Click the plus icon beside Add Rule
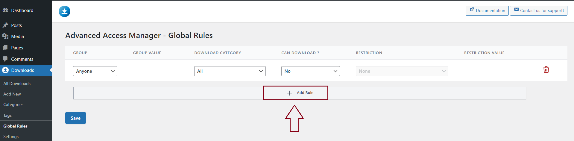This screenshot has height=141, width=574. pyautogui.click(x=290, y=93)
